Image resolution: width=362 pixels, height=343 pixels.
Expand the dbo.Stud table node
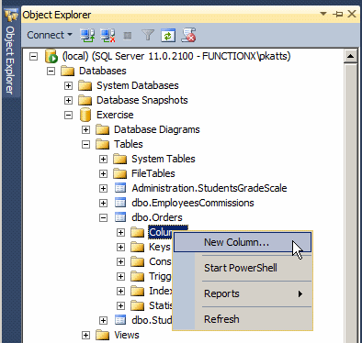click(x=103, y=321)
